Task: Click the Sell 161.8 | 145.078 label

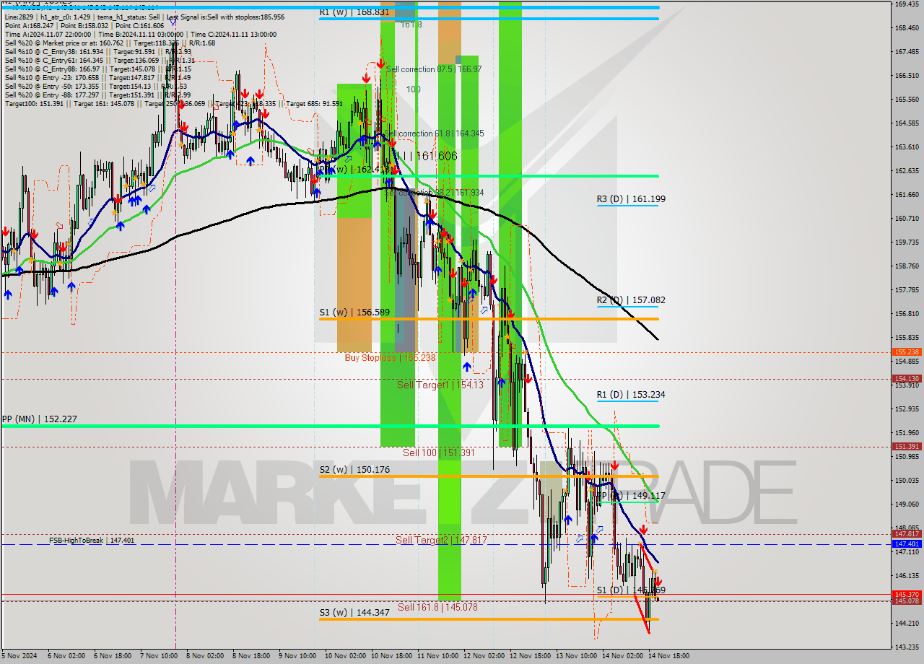Action: [437, 607]
